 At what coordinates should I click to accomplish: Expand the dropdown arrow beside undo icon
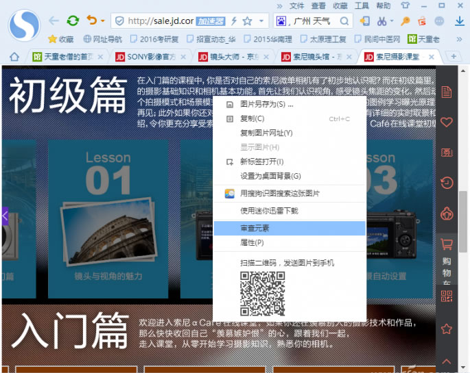[102, 21]
